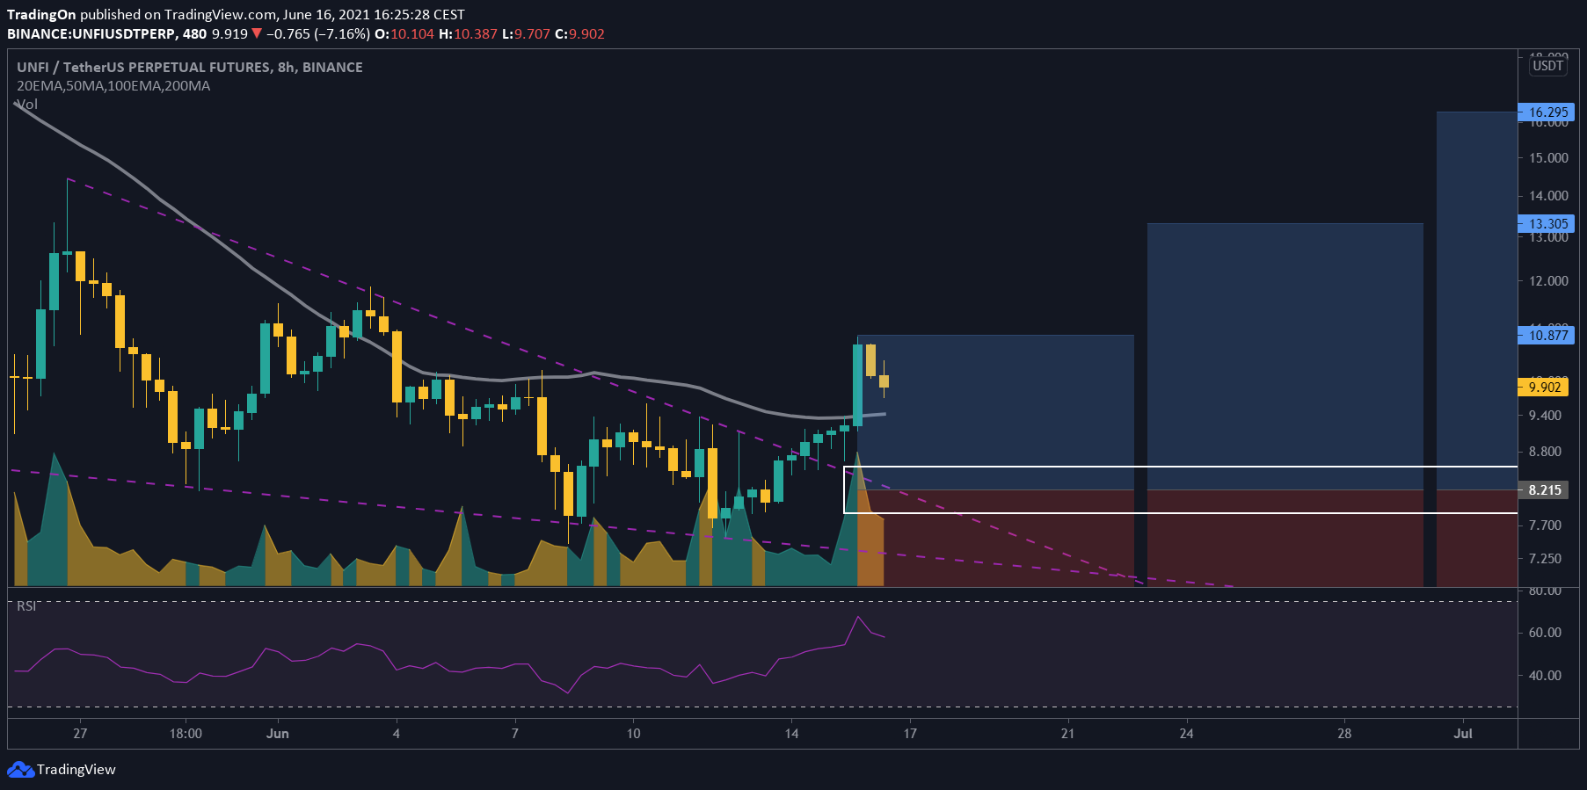The width and height of the screenshot is (1587, 790).
Task: Click the 24 date label on time axis
Action: (x=1186, y=734)
